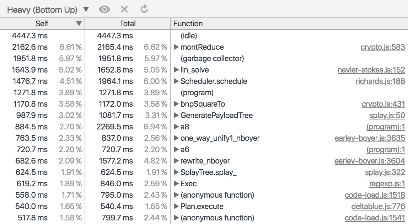Expand the Plan.execute row
Image resolution: width=408 pixels, height=224 pixels.
point(176,207)
